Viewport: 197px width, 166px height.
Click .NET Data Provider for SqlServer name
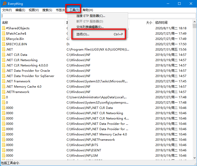[x=30, y=76]
